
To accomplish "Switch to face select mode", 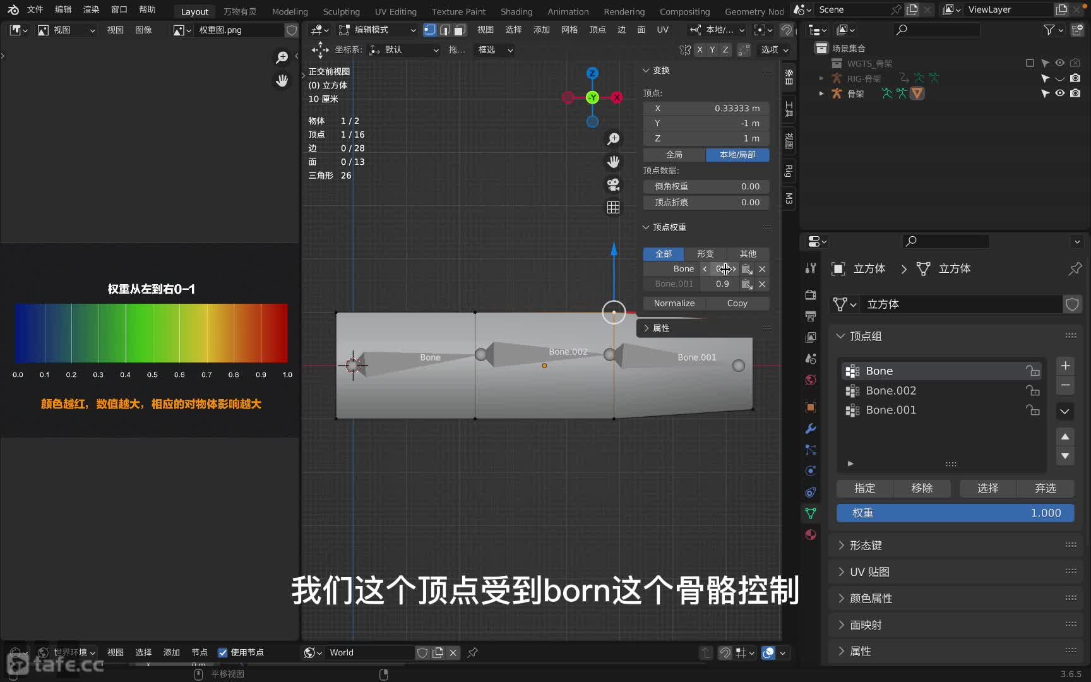I will coord(460,30).
